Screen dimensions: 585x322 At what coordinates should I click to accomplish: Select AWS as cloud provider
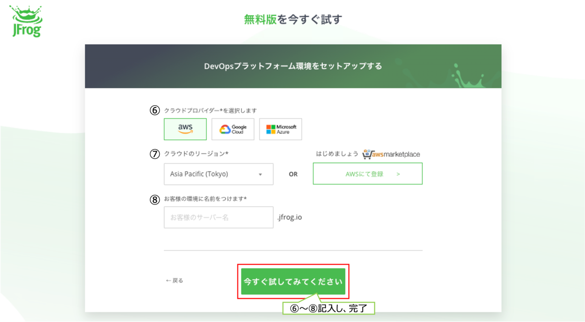pyautogui.click(x=185, y=129)
